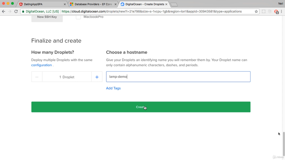The width and height of the screenshot is (285, 160).
Task: Follow the configuration link
Action: 41,65
